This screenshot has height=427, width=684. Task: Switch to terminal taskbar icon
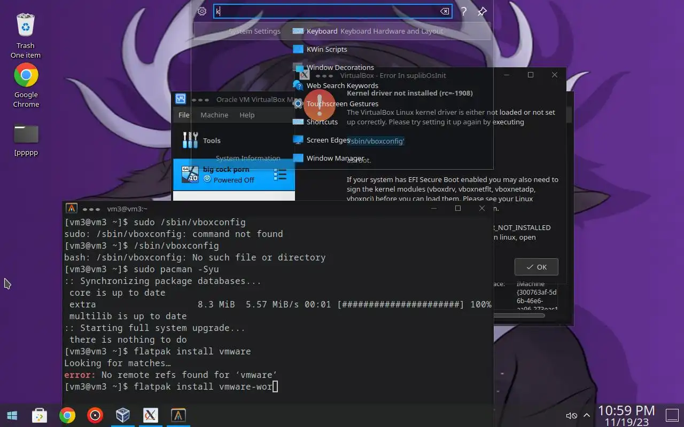click(178, 415)
